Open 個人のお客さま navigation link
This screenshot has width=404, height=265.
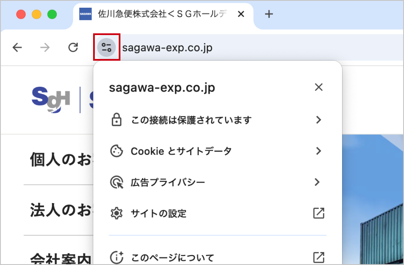[x=61, y=159]
